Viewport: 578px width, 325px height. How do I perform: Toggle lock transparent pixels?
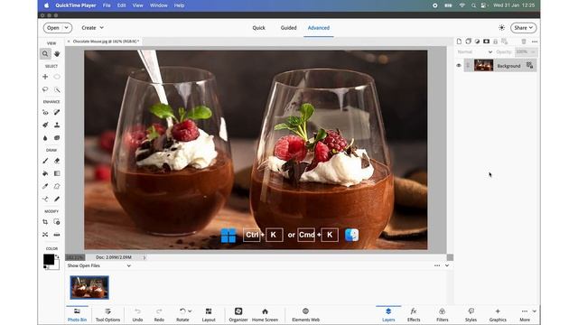click(504, 42)
